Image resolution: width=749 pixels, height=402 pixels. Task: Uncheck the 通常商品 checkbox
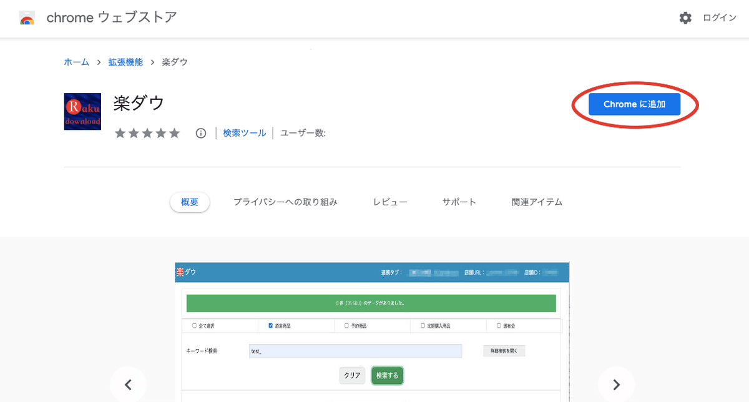coord(270,325)
